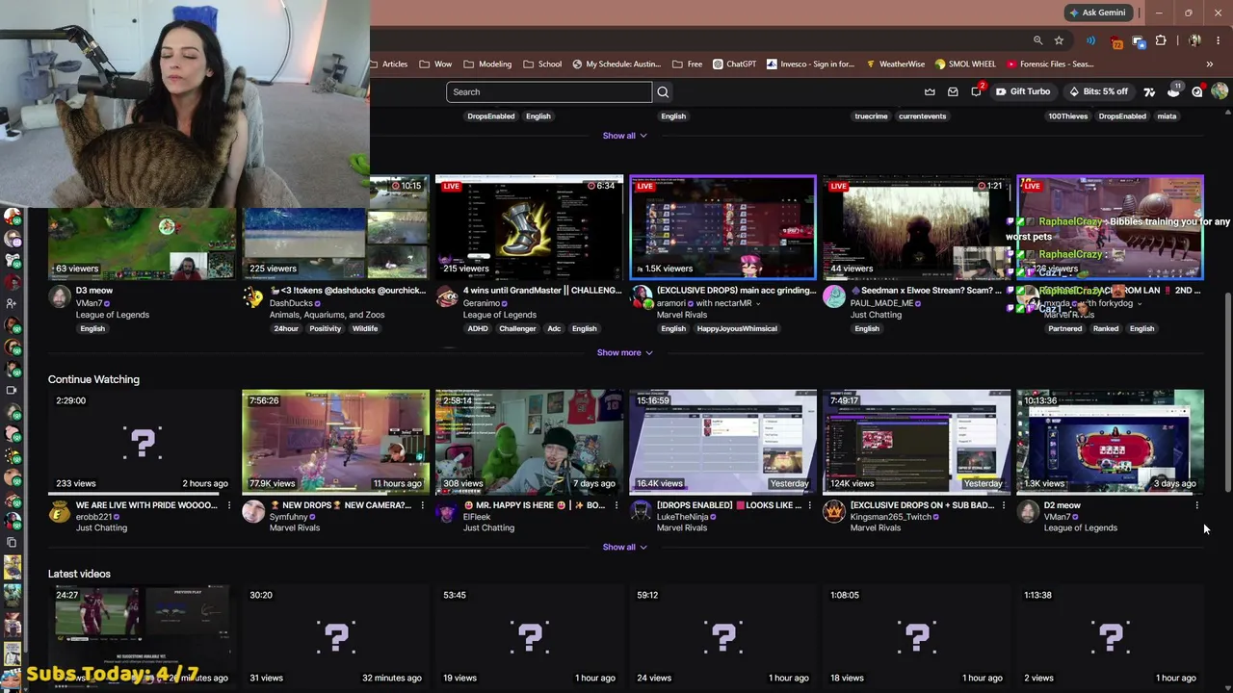The height and width of the screenshot is (693, 1233).
Task: Click the Twitch search magnifier button
Action: pyautogui.click(x=663, y=91)
